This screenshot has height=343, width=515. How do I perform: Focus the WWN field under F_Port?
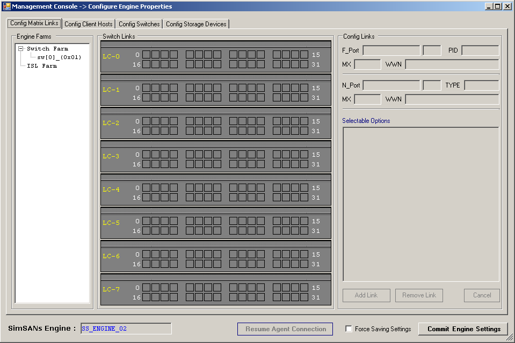click(x=452, y=64)
